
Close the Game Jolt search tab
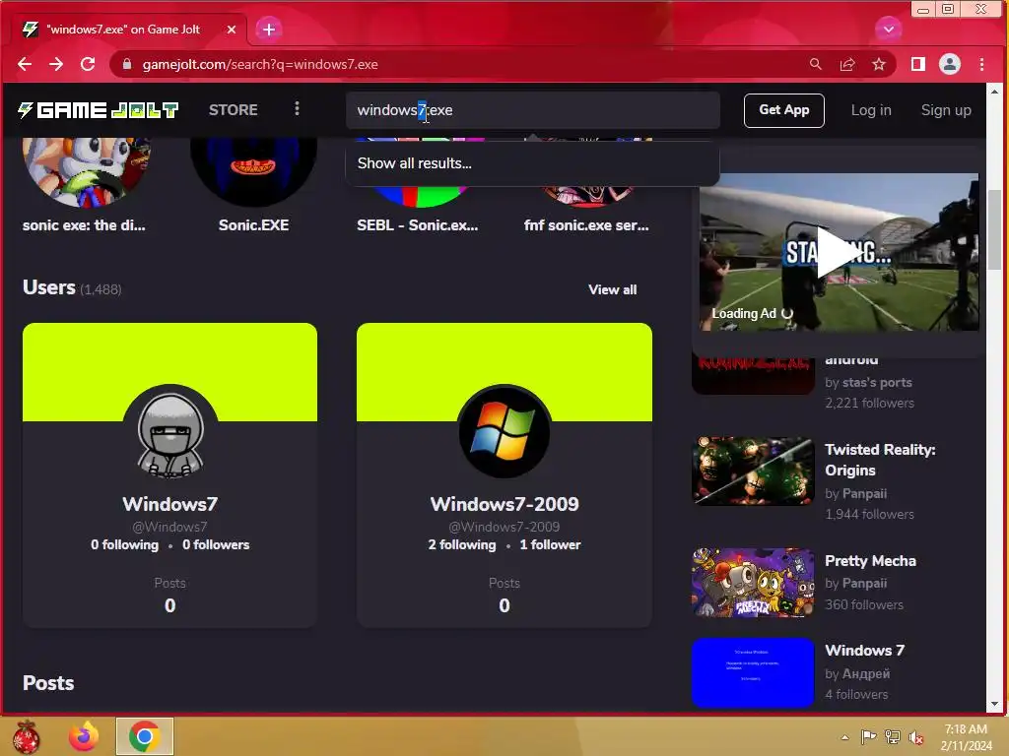point(232,30)
